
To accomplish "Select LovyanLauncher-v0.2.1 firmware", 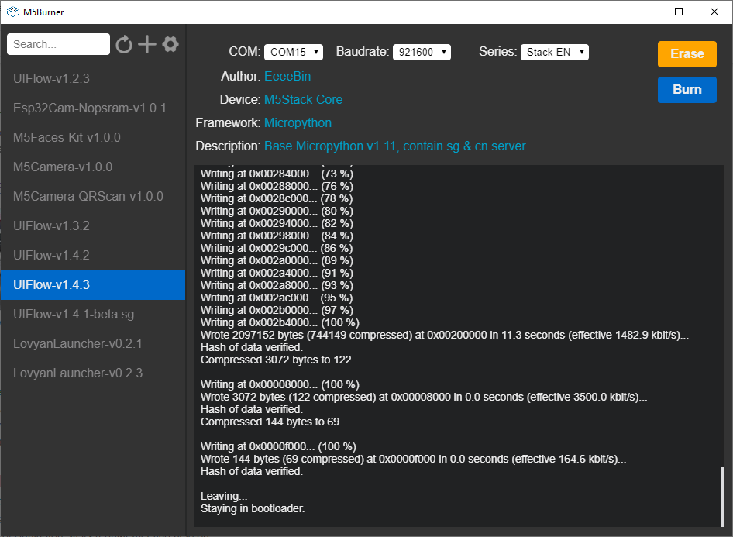I will pos(93,343).
